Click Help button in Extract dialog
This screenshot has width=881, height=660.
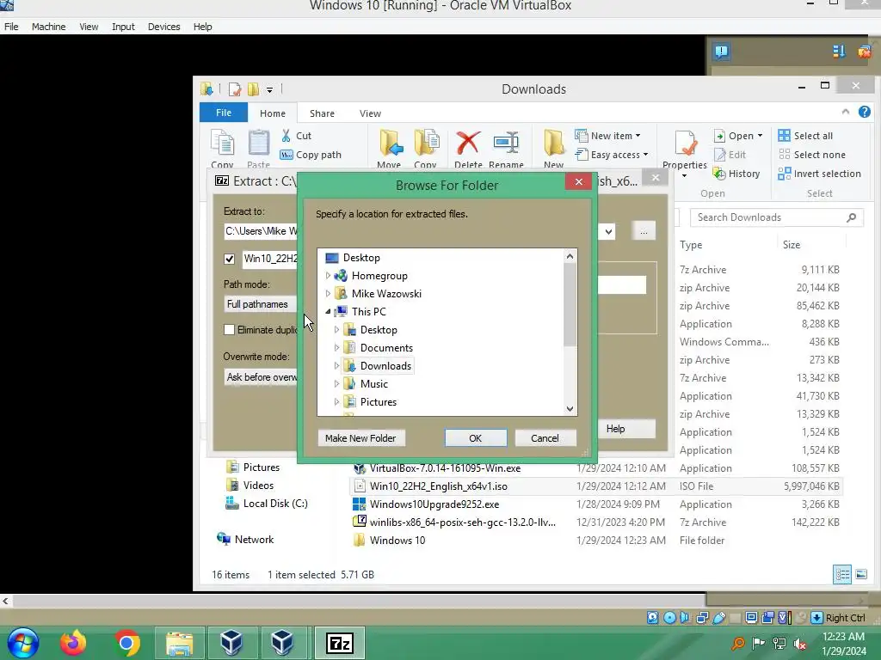point(625,429)
